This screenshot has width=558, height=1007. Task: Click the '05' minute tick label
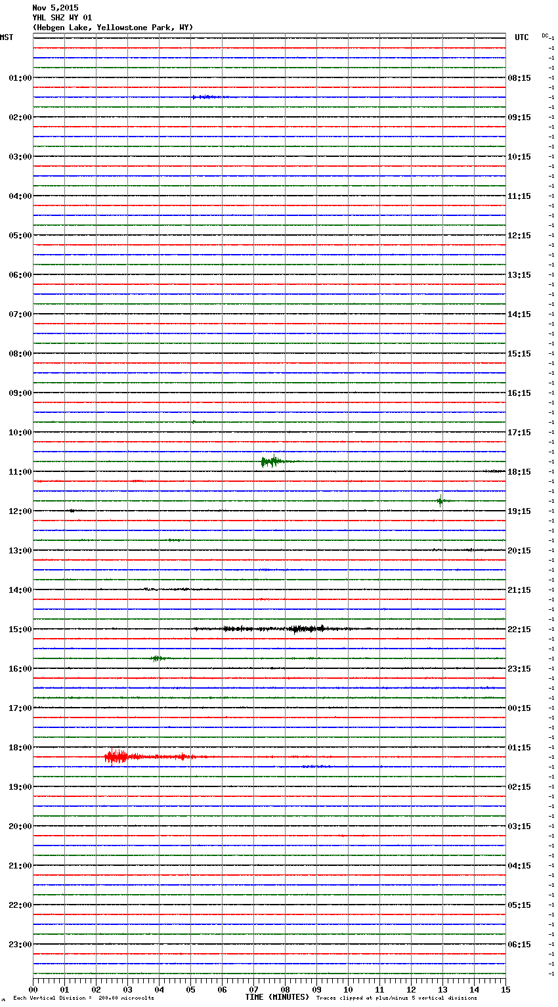coord(190,989)
